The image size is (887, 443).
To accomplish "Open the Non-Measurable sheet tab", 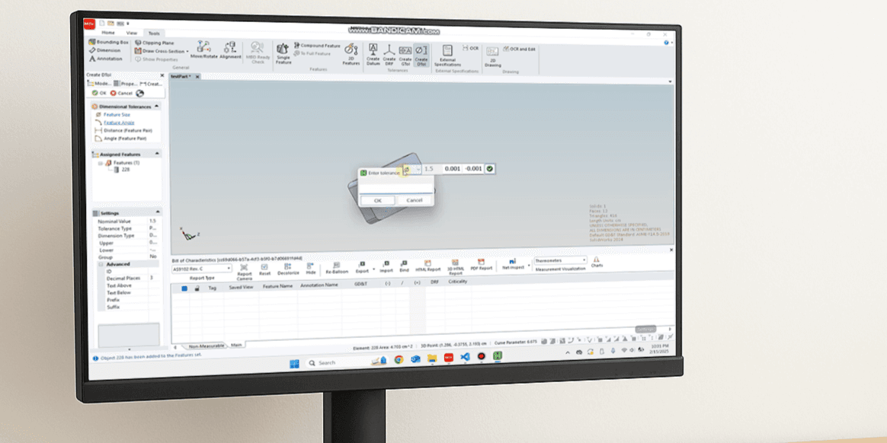I will pos(206,346).
